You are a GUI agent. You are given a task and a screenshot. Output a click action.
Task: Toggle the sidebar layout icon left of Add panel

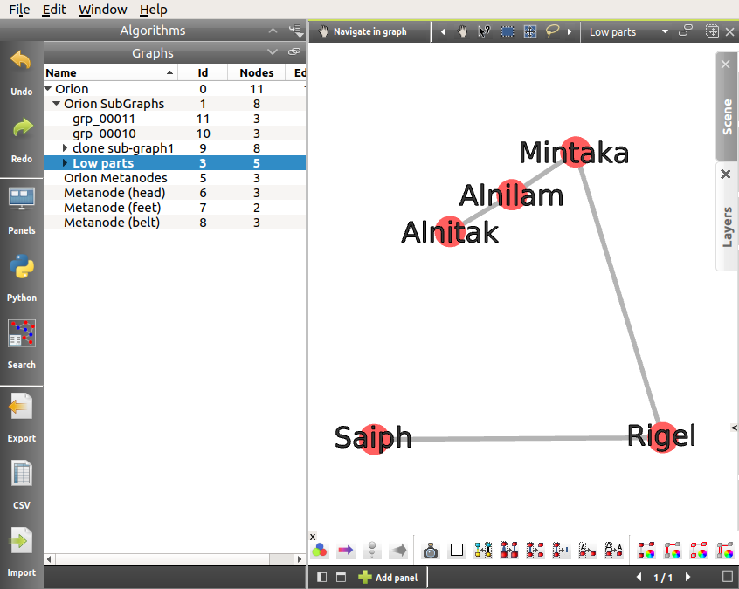click(322, 578)
